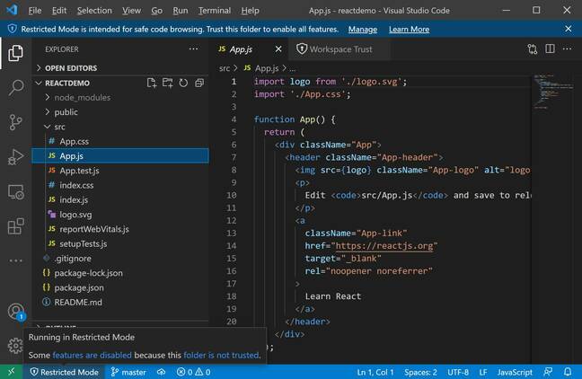
Task: Open setupTests.js in the file tree
Action: click(120, 244)
